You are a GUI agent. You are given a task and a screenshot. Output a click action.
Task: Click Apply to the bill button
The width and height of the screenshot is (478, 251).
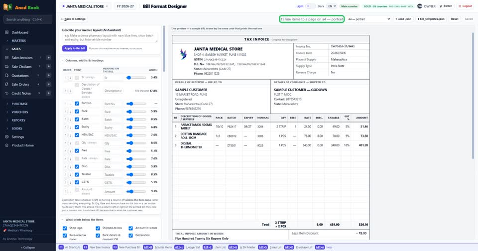pyautogui.click(x=75, y=48)
